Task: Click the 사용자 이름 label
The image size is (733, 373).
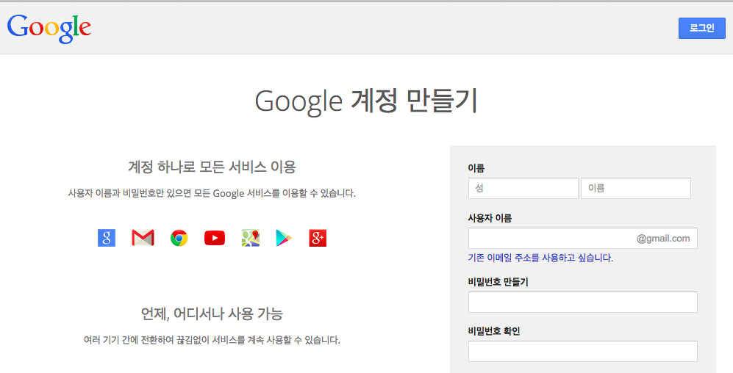Action: tap(490, 218)
